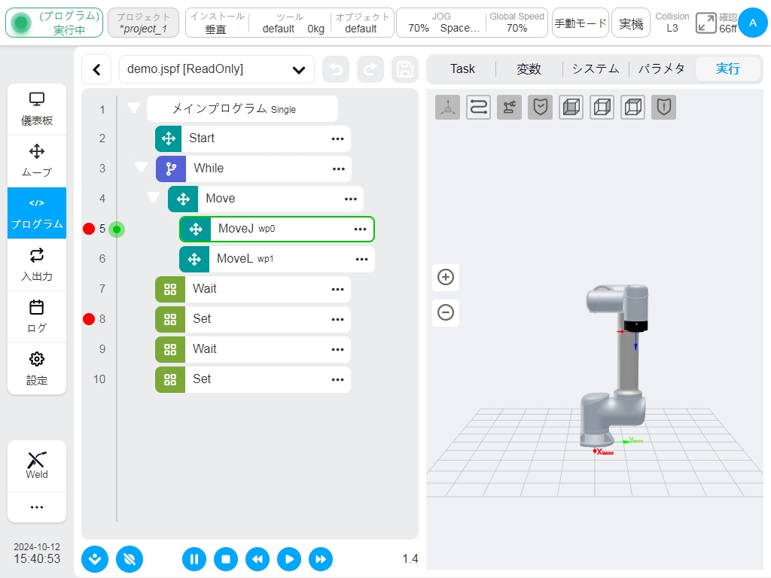Image resolution: width=771 pixels, height=578 pixels.
Task: Click the redo arrow button
Action: click(x=370, y=69)
